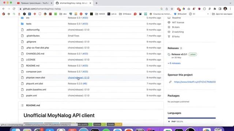Open the Chrome profile avatar
The height and width of the screenshot is (131, 234).
[225, 9]
